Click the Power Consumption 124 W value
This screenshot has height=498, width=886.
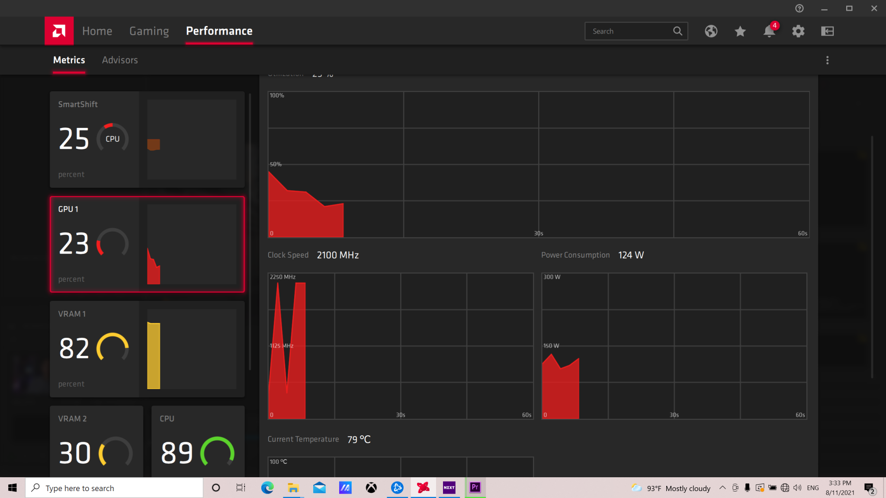pyautogui.click(x=631, y=255)
